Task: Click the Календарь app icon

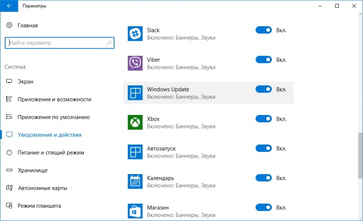Action: [135, 182]
